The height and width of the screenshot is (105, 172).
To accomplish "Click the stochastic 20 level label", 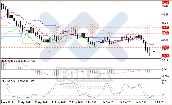I will coord(163,96).
